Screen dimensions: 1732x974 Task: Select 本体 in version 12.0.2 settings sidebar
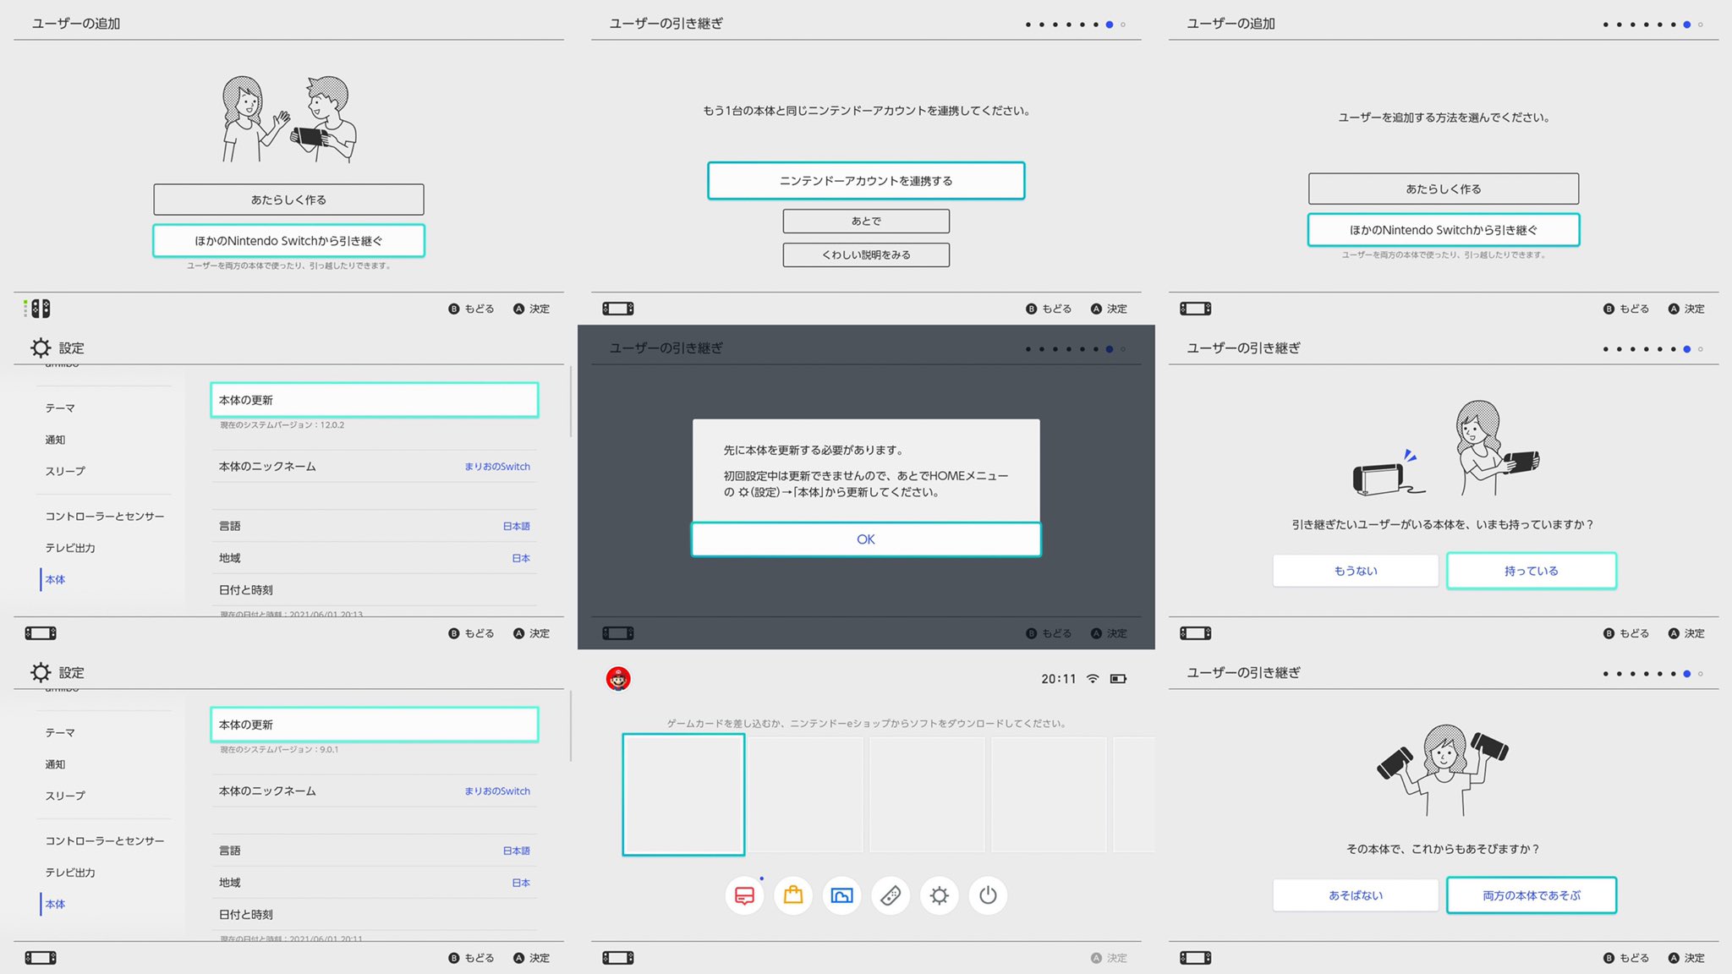coord(55,579)
